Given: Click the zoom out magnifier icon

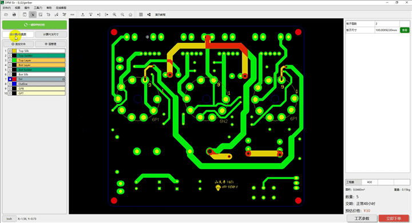Looking at the screenshot, I should pyautogui.click(x=122, y=15).
